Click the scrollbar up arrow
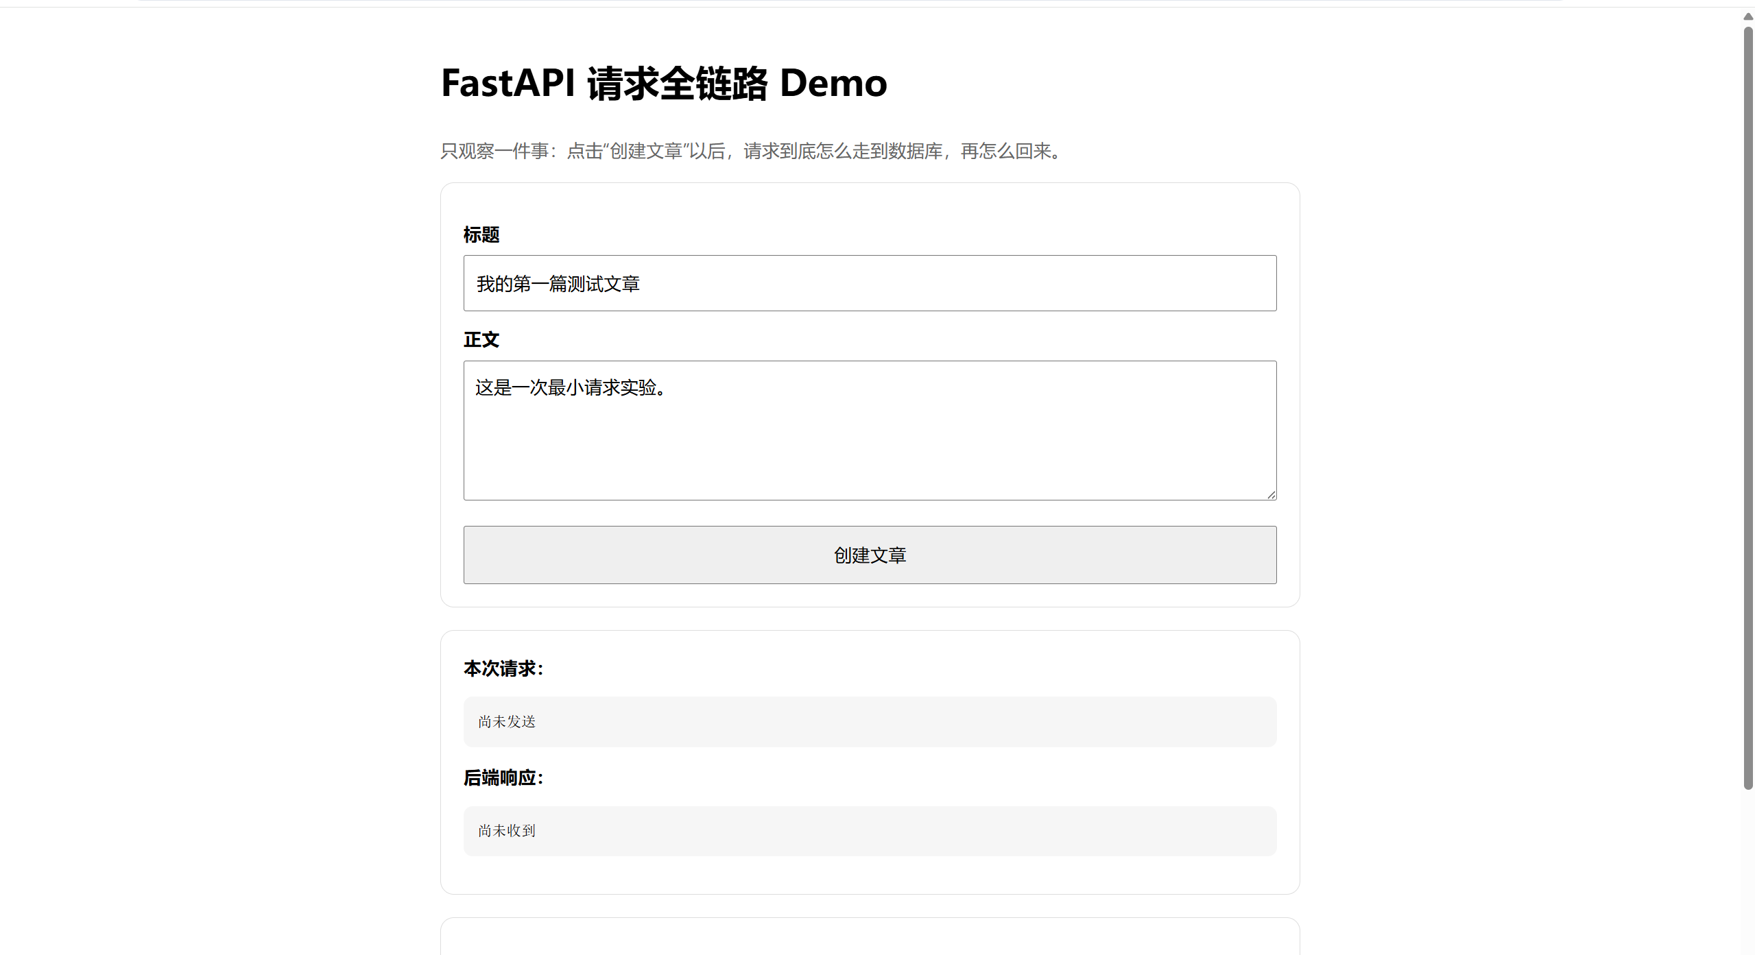 click(x=1748, y=16)
